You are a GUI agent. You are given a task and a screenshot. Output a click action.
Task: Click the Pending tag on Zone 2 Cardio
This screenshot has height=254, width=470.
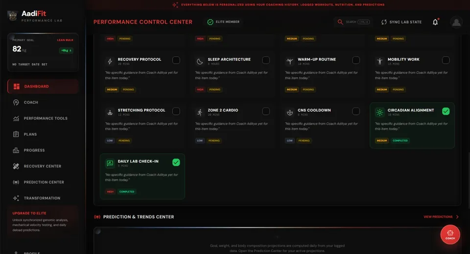click(x=214, y=141)
